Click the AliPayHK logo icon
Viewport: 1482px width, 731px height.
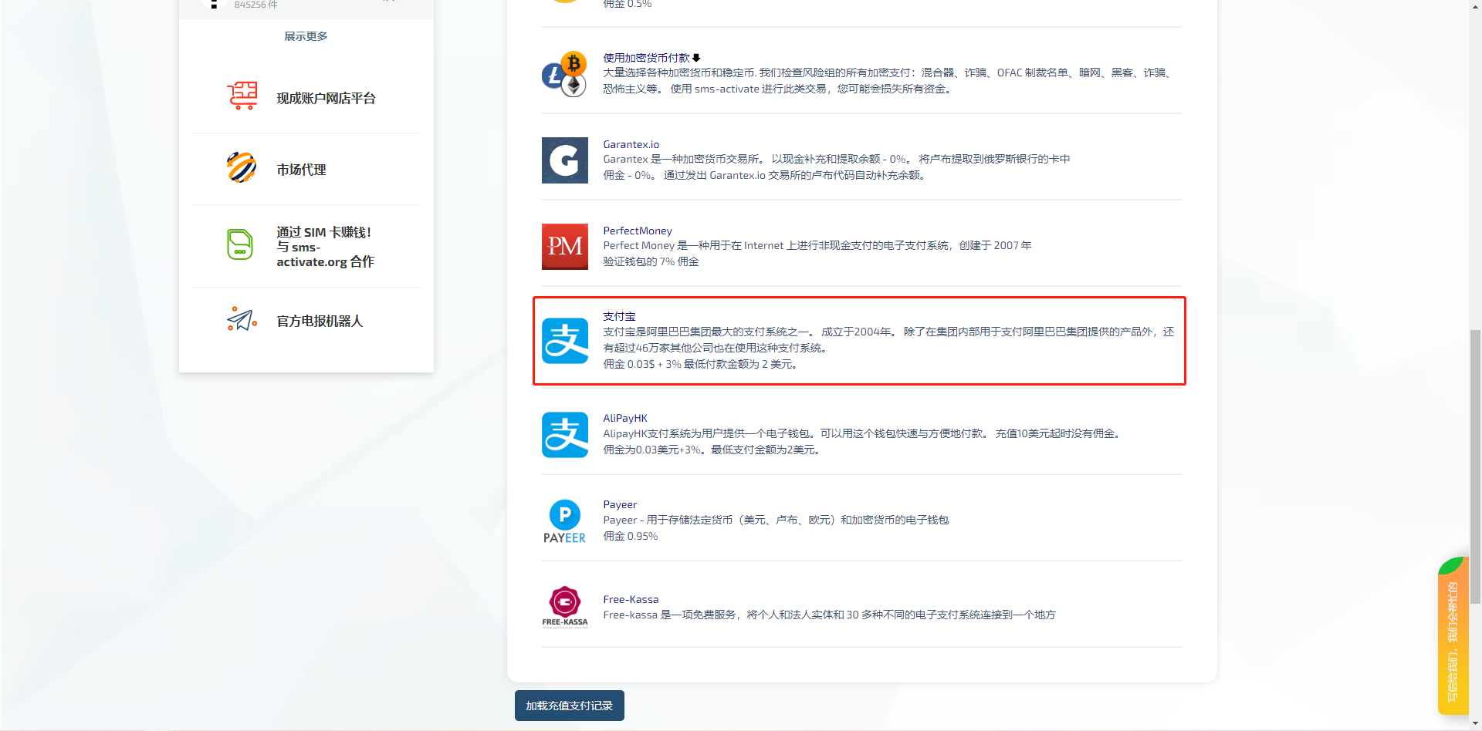point(564,435)
